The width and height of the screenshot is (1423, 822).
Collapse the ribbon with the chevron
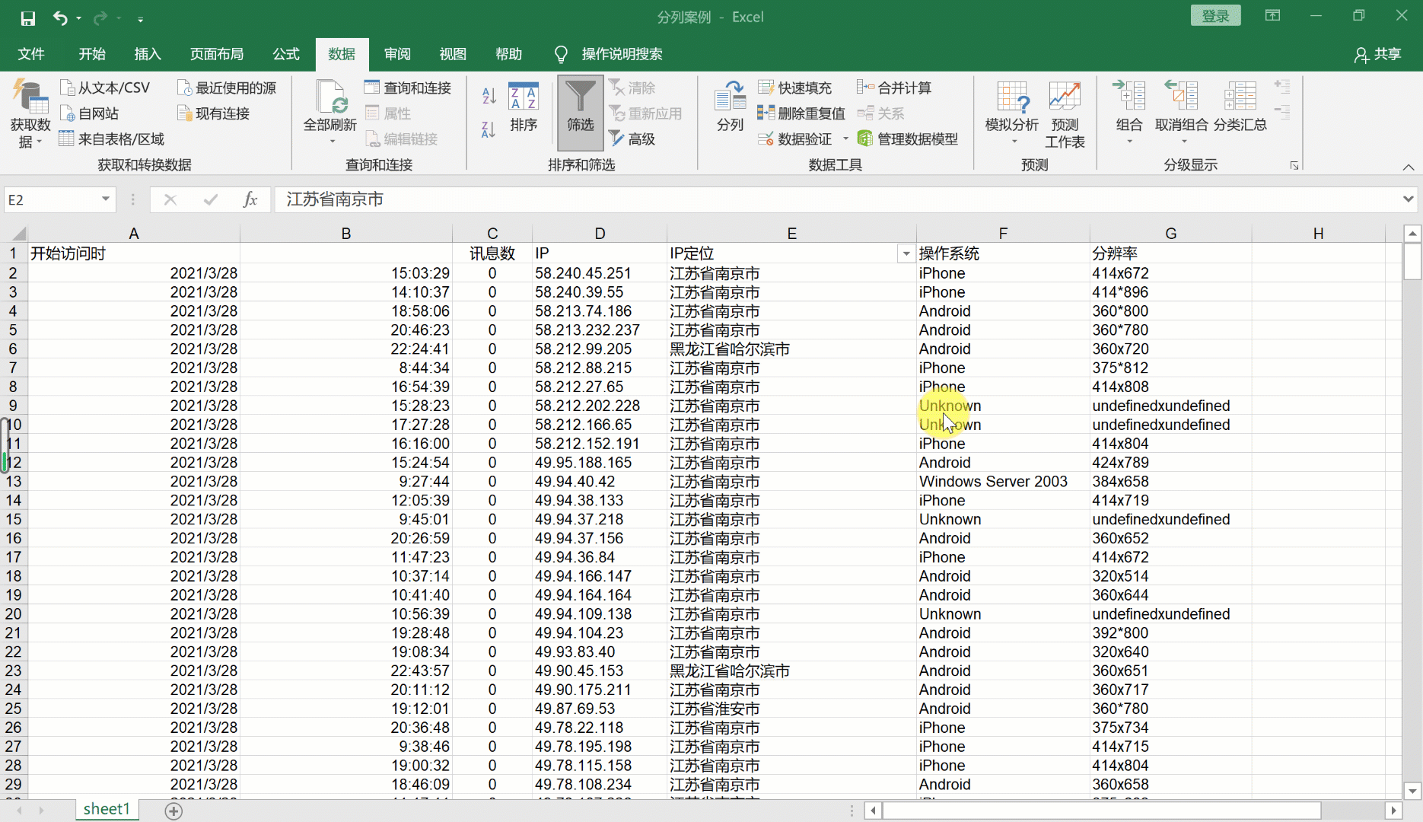[x=1409, y=167]
